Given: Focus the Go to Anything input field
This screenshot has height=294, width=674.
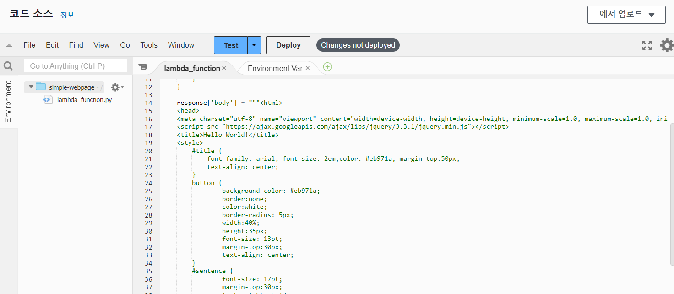Looking at the screenshot, I should coord(76,66).
